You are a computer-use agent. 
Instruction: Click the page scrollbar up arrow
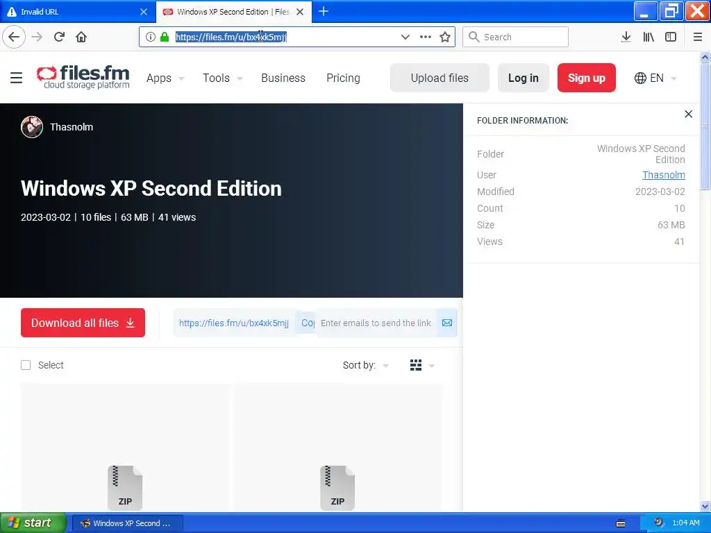click(705, 57)
